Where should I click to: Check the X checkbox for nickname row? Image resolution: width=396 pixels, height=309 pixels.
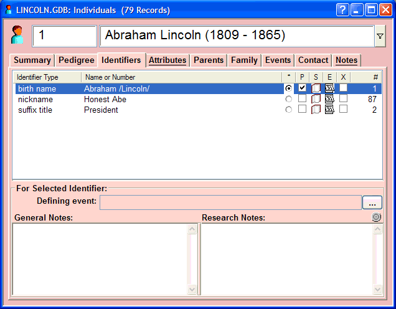343,99
